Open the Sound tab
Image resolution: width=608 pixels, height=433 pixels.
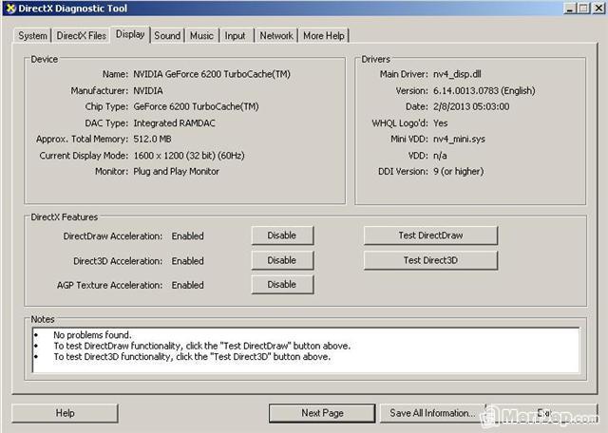(167, 36)
